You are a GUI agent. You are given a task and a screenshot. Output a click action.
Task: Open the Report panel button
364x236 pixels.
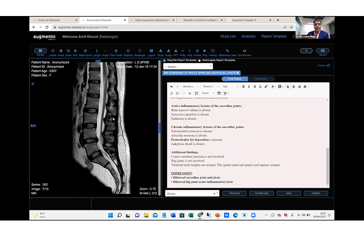(323, 51)
